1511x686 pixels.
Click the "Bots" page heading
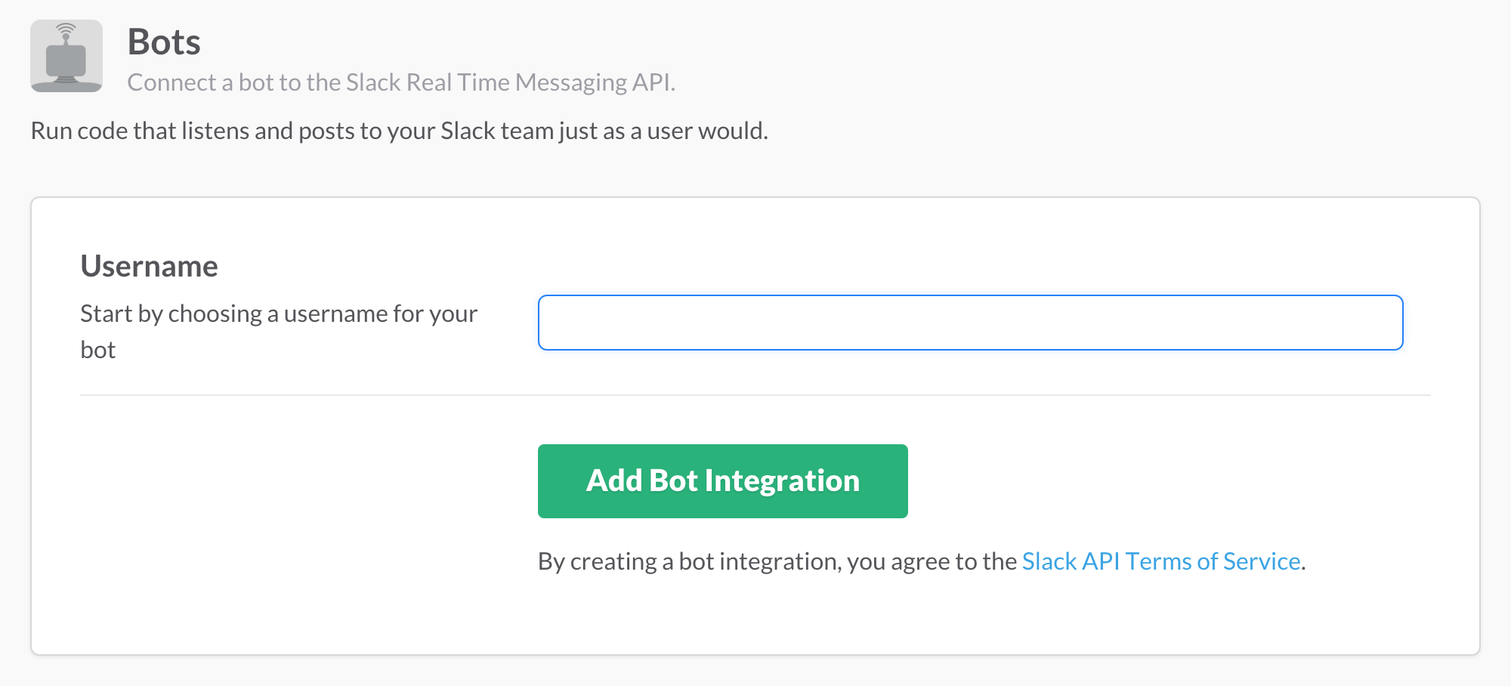click(164, 42)
